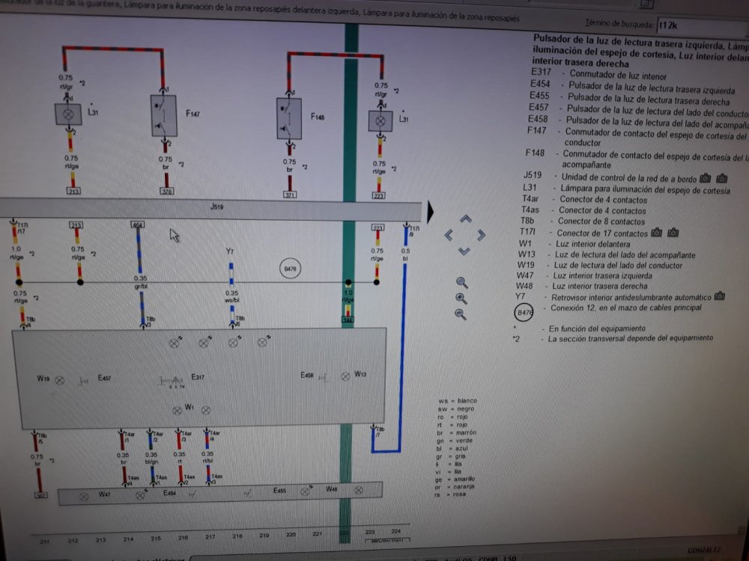
Task: Click track number 216 on the bottom scale
Action: pos(183,538)
